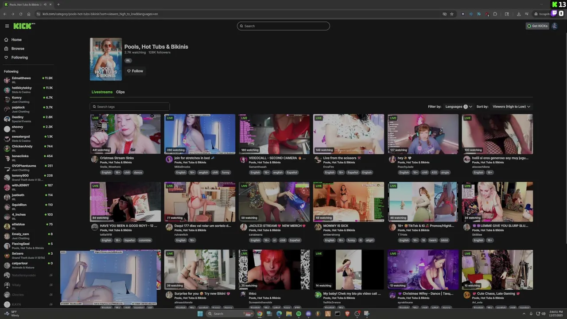The width and height of the screenshot is (567, 319).
Task: Open Browse in sidebar
Action: click(x=18, y=49)
